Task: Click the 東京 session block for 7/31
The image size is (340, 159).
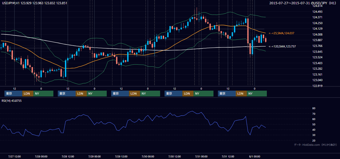Action: point(227,94)
